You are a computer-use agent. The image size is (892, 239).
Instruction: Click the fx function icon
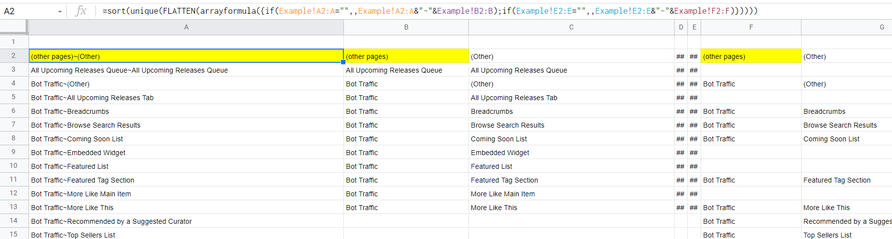coord(81,11)
